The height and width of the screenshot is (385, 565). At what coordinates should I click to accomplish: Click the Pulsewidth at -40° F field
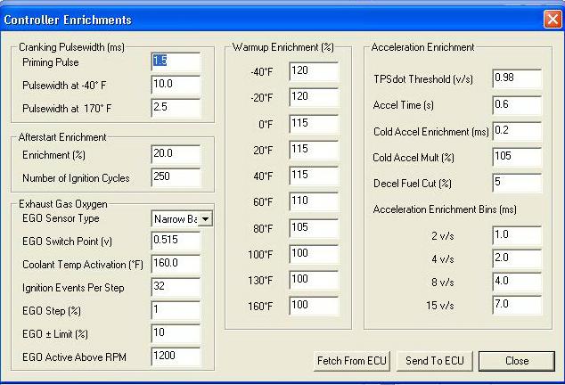[176, 84]
